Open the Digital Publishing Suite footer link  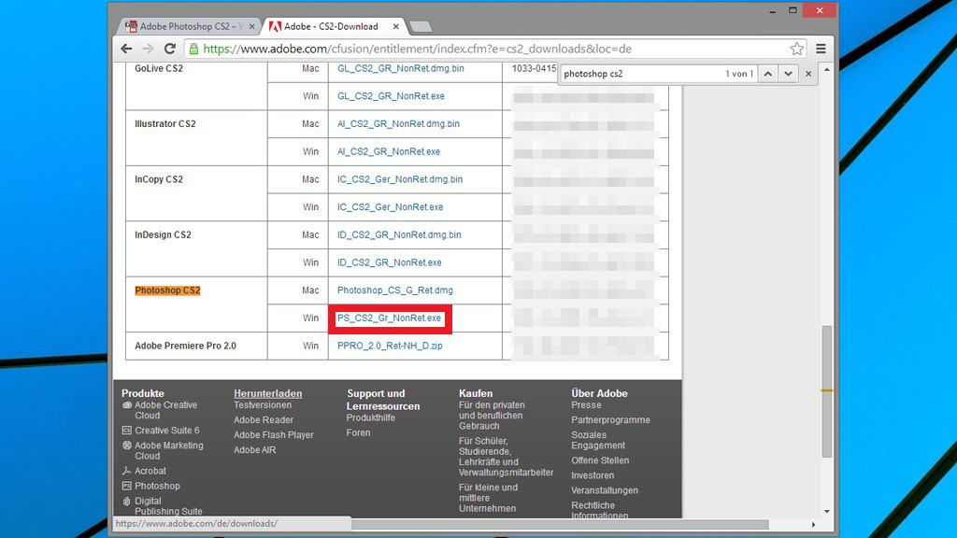pyautogui.click(x=168, y=505)
